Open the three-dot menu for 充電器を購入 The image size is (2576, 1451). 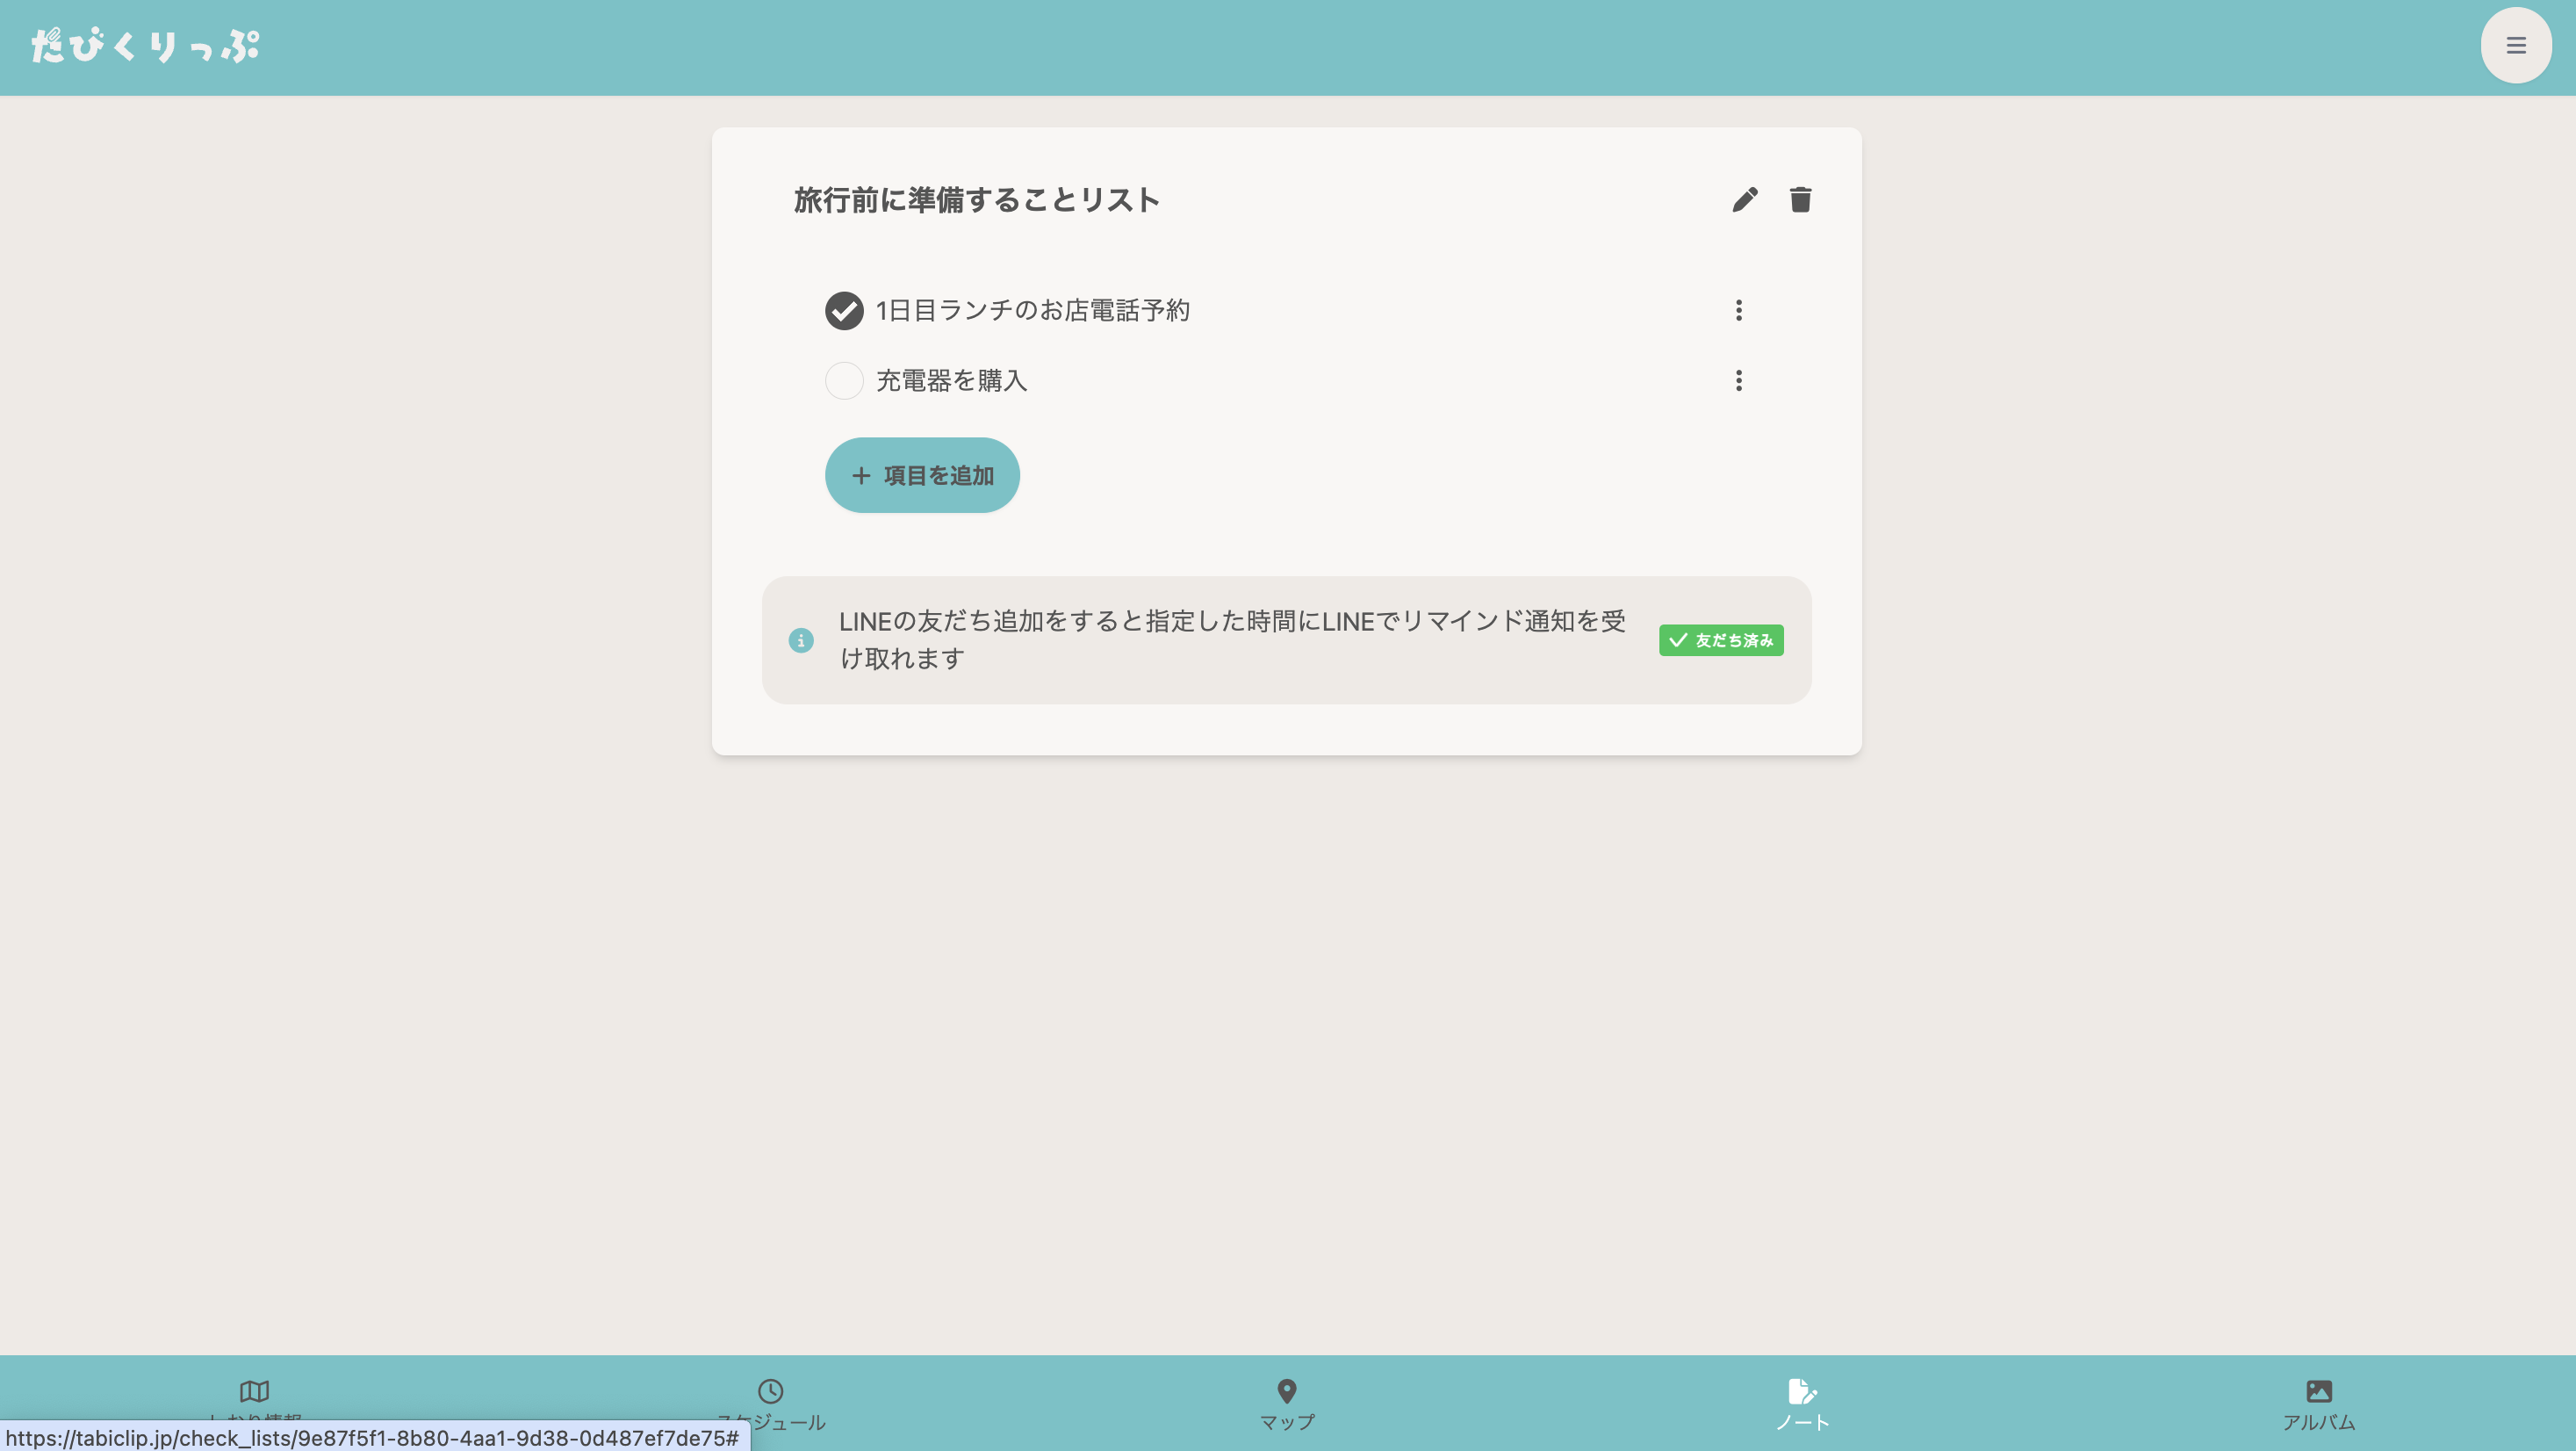click(x=1738, y=380)
